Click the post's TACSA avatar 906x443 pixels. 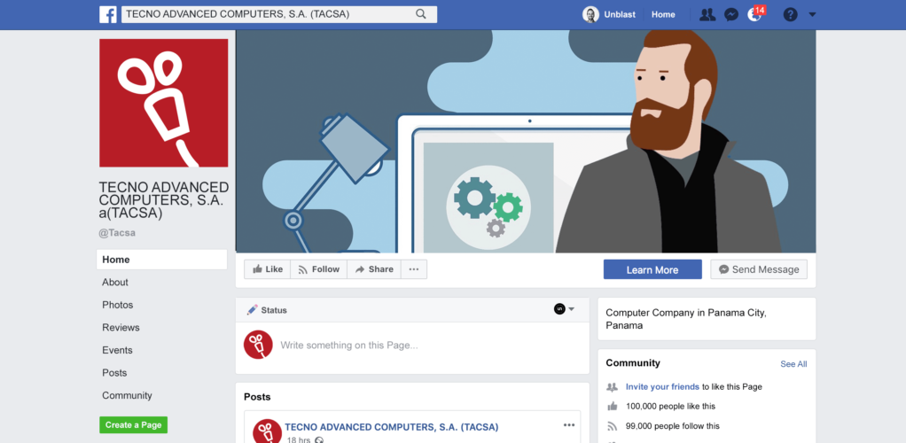point(268,431)
